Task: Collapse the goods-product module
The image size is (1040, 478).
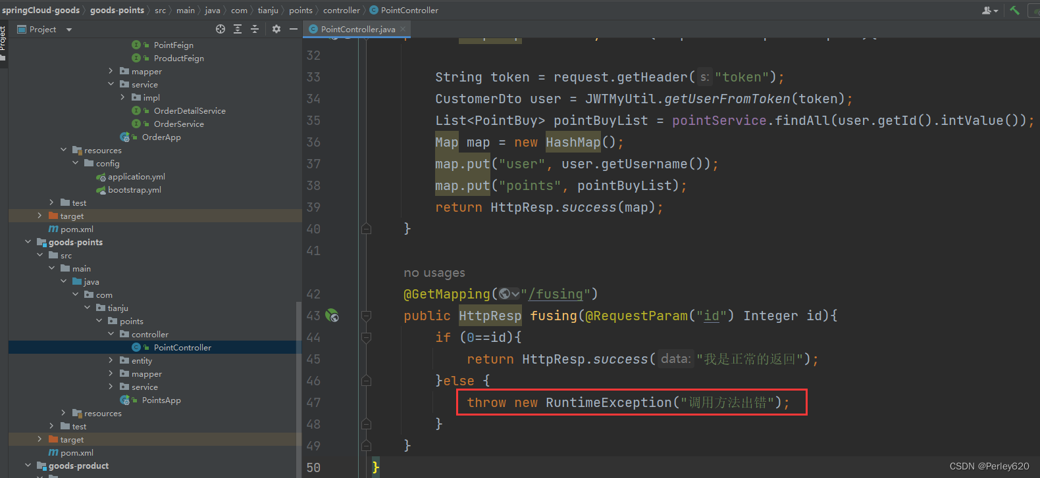Action: (28, 466)
